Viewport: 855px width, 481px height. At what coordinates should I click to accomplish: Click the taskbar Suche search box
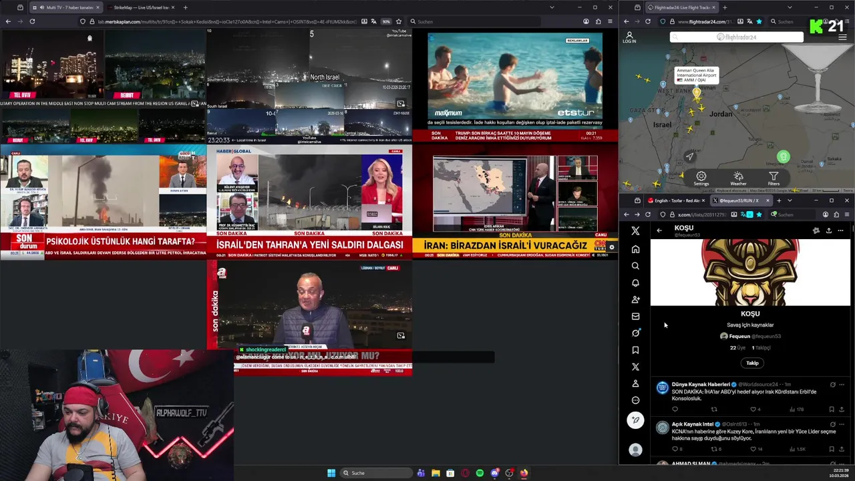pos(376,473)
